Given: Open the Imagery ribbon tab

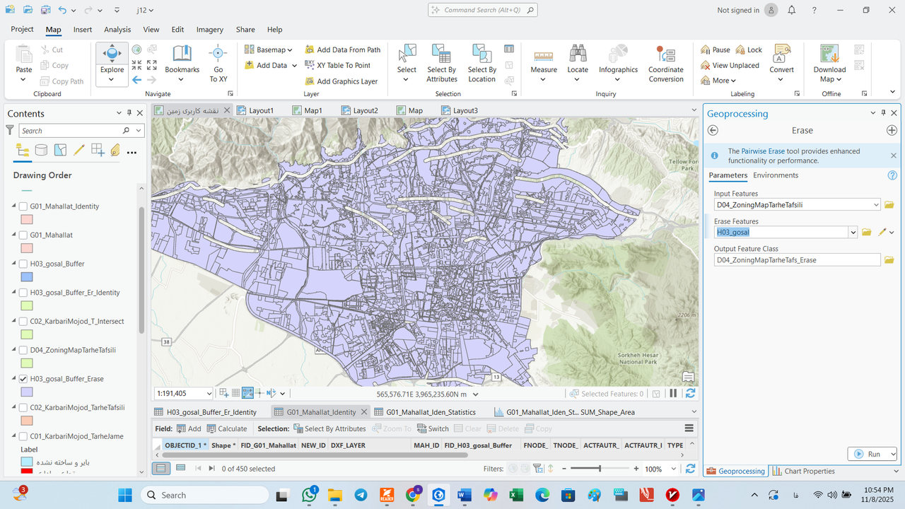Looking at the screenshot, I should [210, 30].
